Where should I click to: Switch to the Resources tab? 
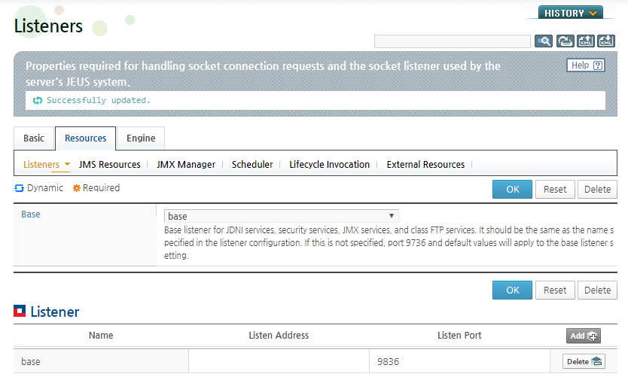click(85, 138)
